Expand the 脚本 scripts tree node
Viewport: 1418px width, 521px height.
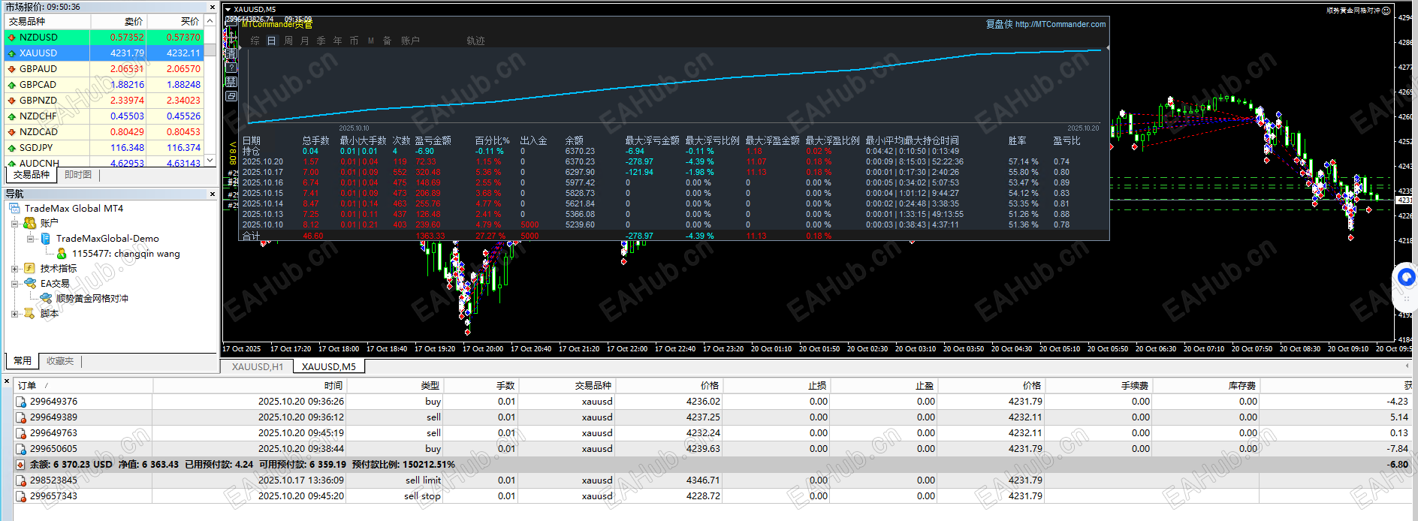click(14, 314)
